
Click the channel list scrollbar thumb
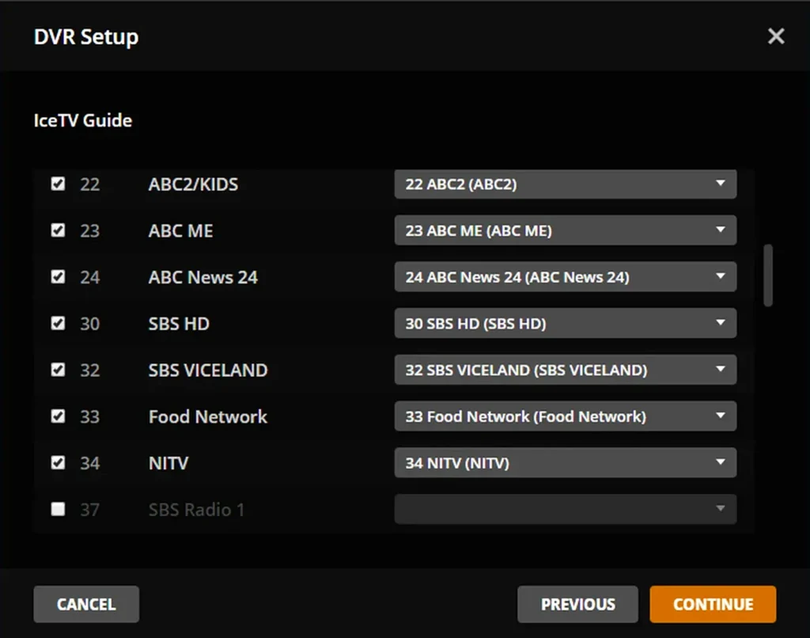(x=768, y=275)
